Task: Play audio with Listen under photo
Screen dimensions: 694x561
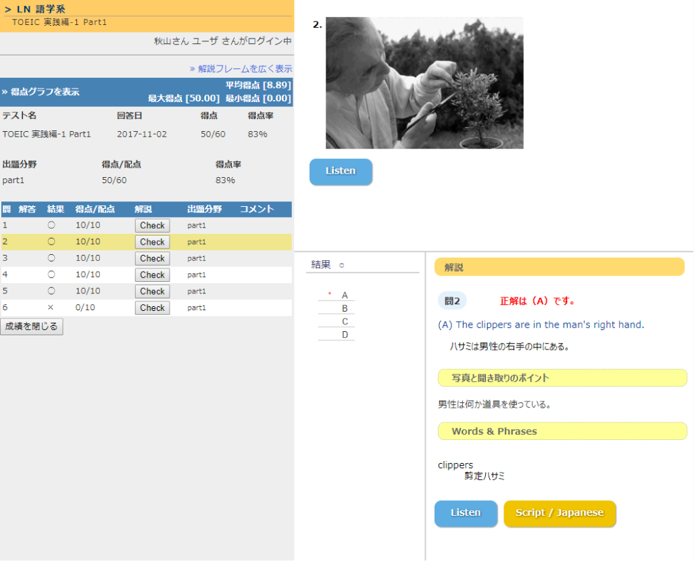Action: pyautogui.click(x=341, y=172)
